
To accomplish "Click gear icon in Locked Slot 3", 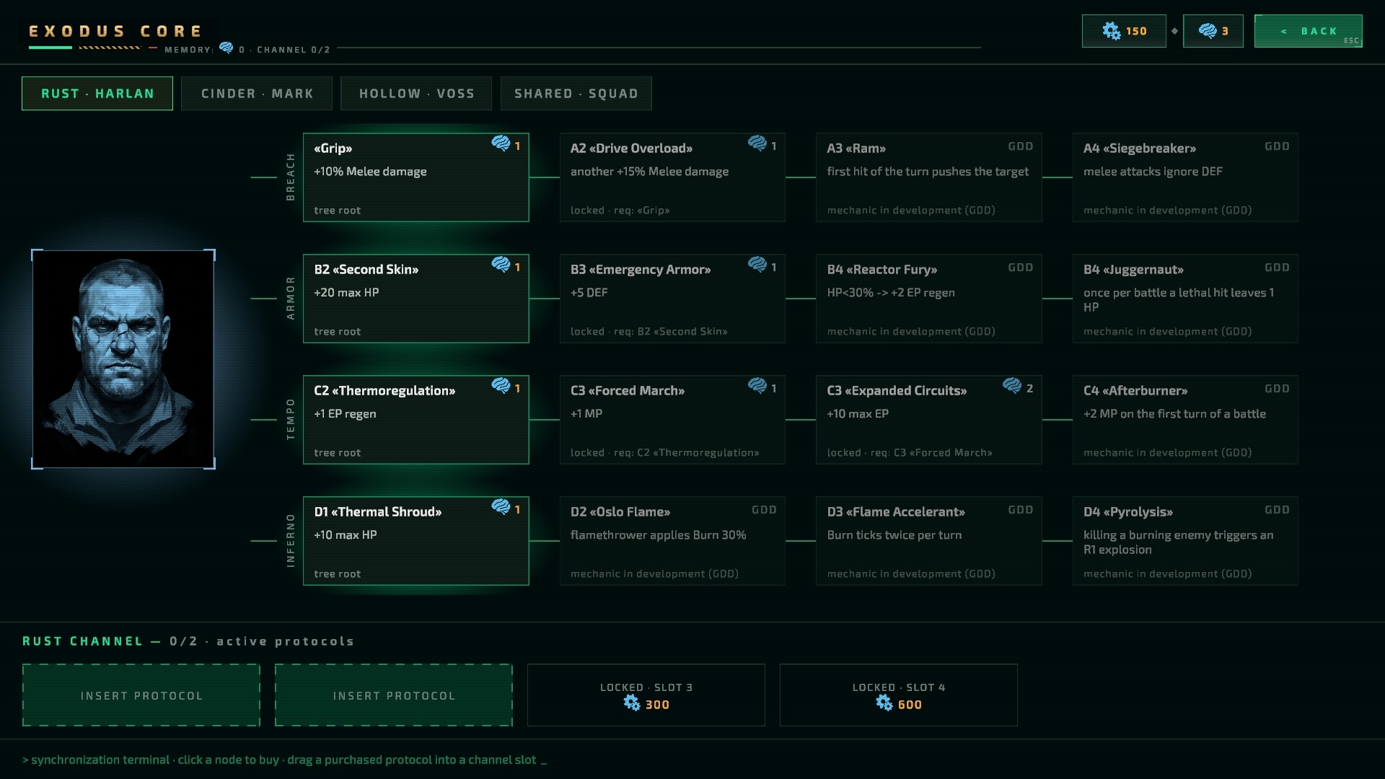I will [x=632, y=703].
